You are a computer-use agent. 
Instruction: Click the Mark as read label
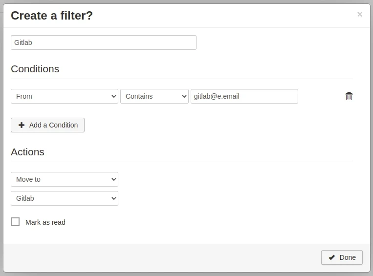[x=45, y=222]
